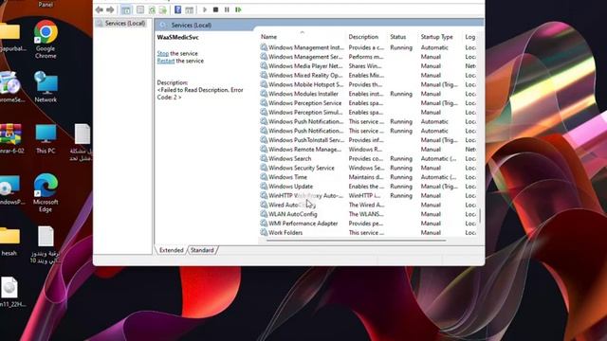Select Windows Perception Service row
The width and height of the screenshot is (607, 341).
pos(367,103)
